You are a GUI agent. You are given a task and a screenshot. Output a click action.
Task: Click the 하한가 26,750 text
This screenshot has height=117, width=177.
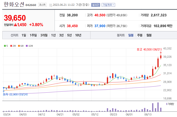117,26
